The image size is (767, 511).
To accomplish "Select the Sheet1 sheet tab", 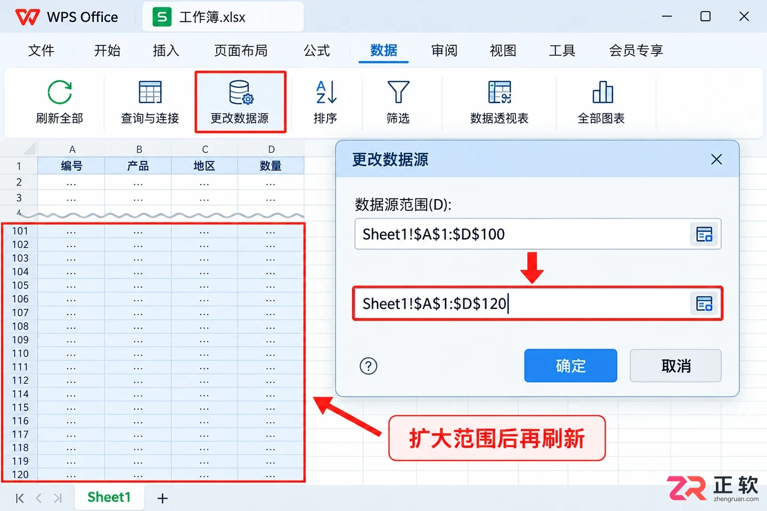I will pyautogui.click(x=109, y=497).
